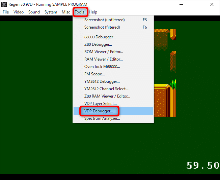Viewport: 220px width, 180px height.
Task: Open the Video menu
Action: 19,12
